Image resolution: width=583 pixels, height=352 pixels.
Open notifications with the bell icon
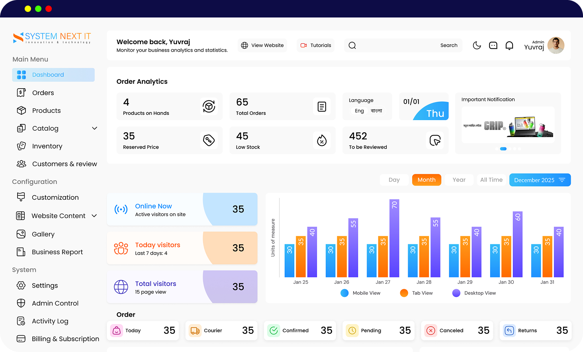[x=509, y=45]
